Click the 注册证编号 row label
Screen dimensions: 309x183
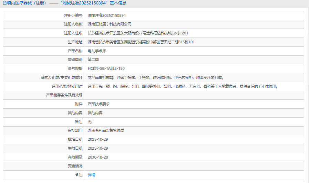(x=73, y=15)
